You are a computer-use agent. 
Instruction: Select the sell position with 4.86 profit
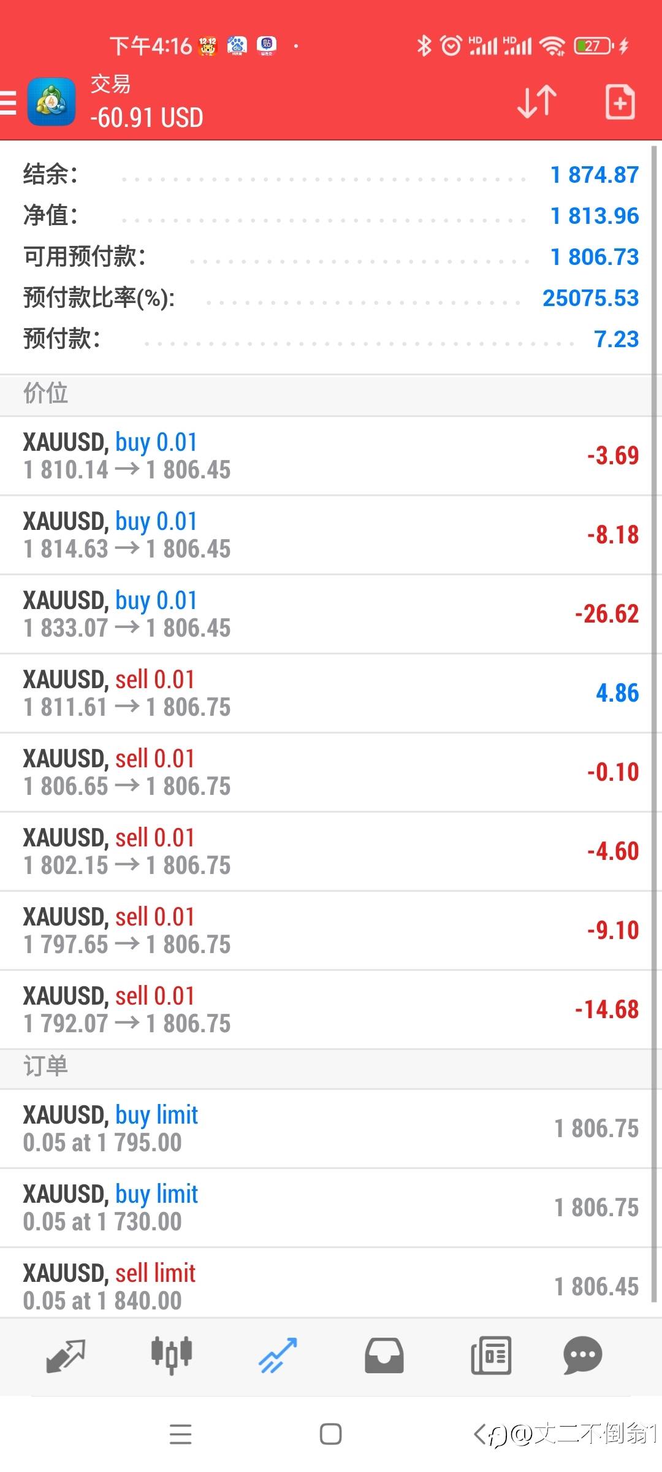331,693
